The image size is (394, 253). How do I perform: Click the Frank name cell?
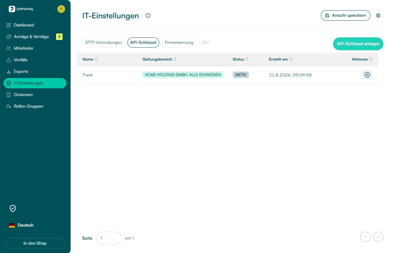tap(88, 75)
